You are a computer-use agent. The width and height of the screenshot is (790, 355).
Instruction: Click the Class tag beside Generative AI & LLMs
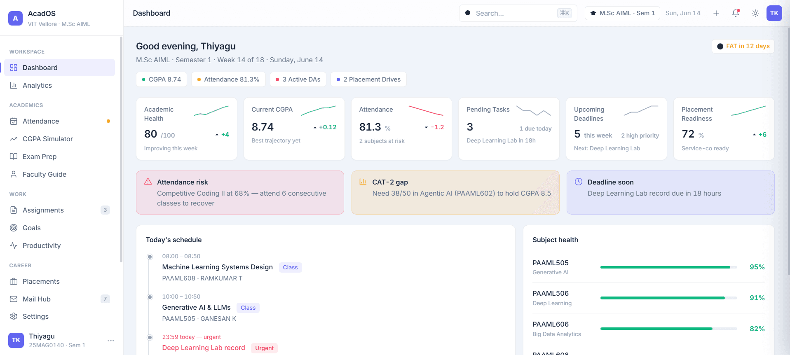point(248,308)
